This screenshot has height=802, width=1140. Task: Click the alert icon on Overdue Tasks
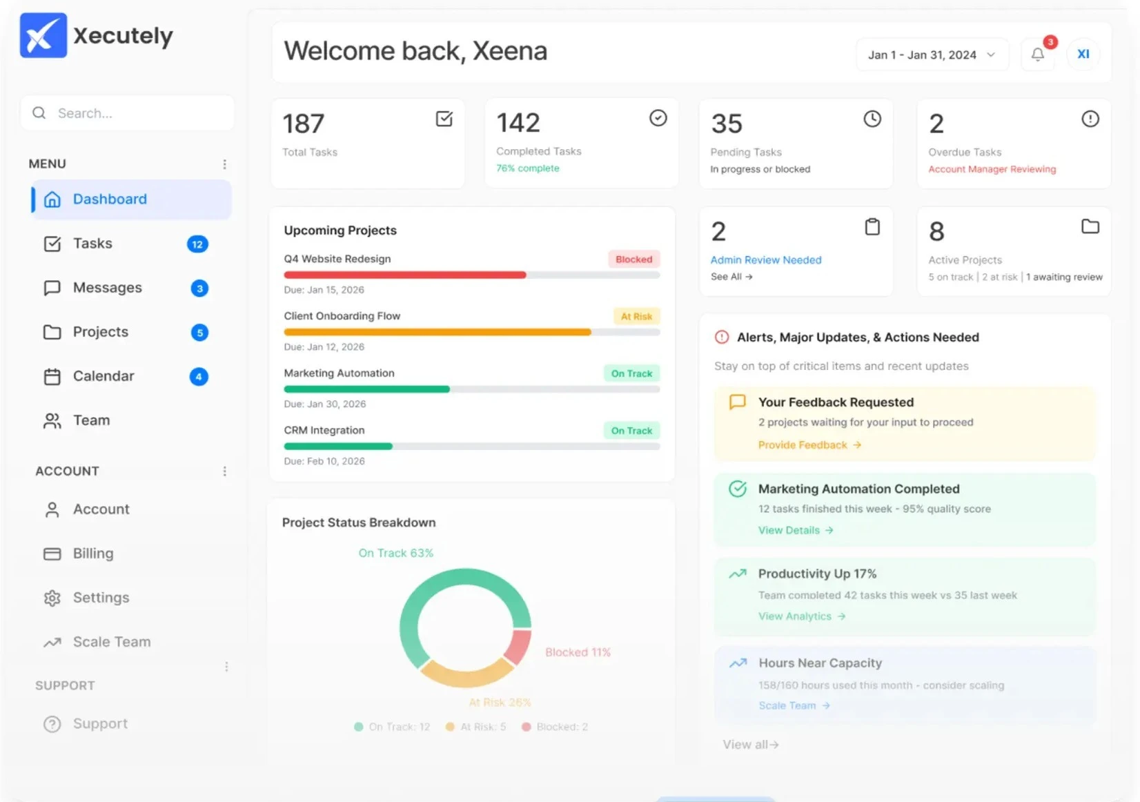pyautogui.click(x=1090, y=119)
